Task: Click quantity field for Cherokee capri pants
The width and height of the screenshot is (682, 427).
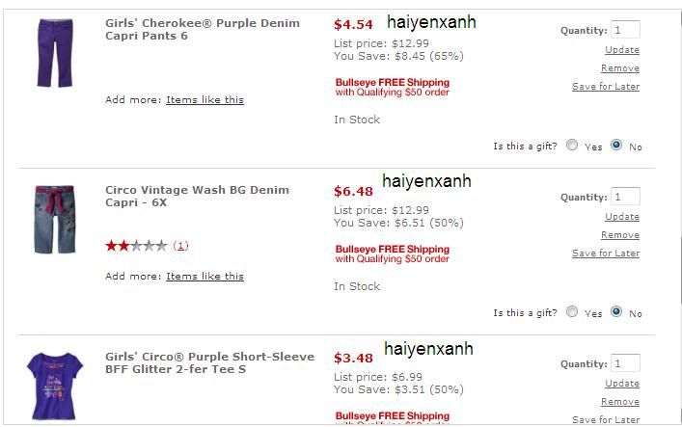Action: (625, 30)
